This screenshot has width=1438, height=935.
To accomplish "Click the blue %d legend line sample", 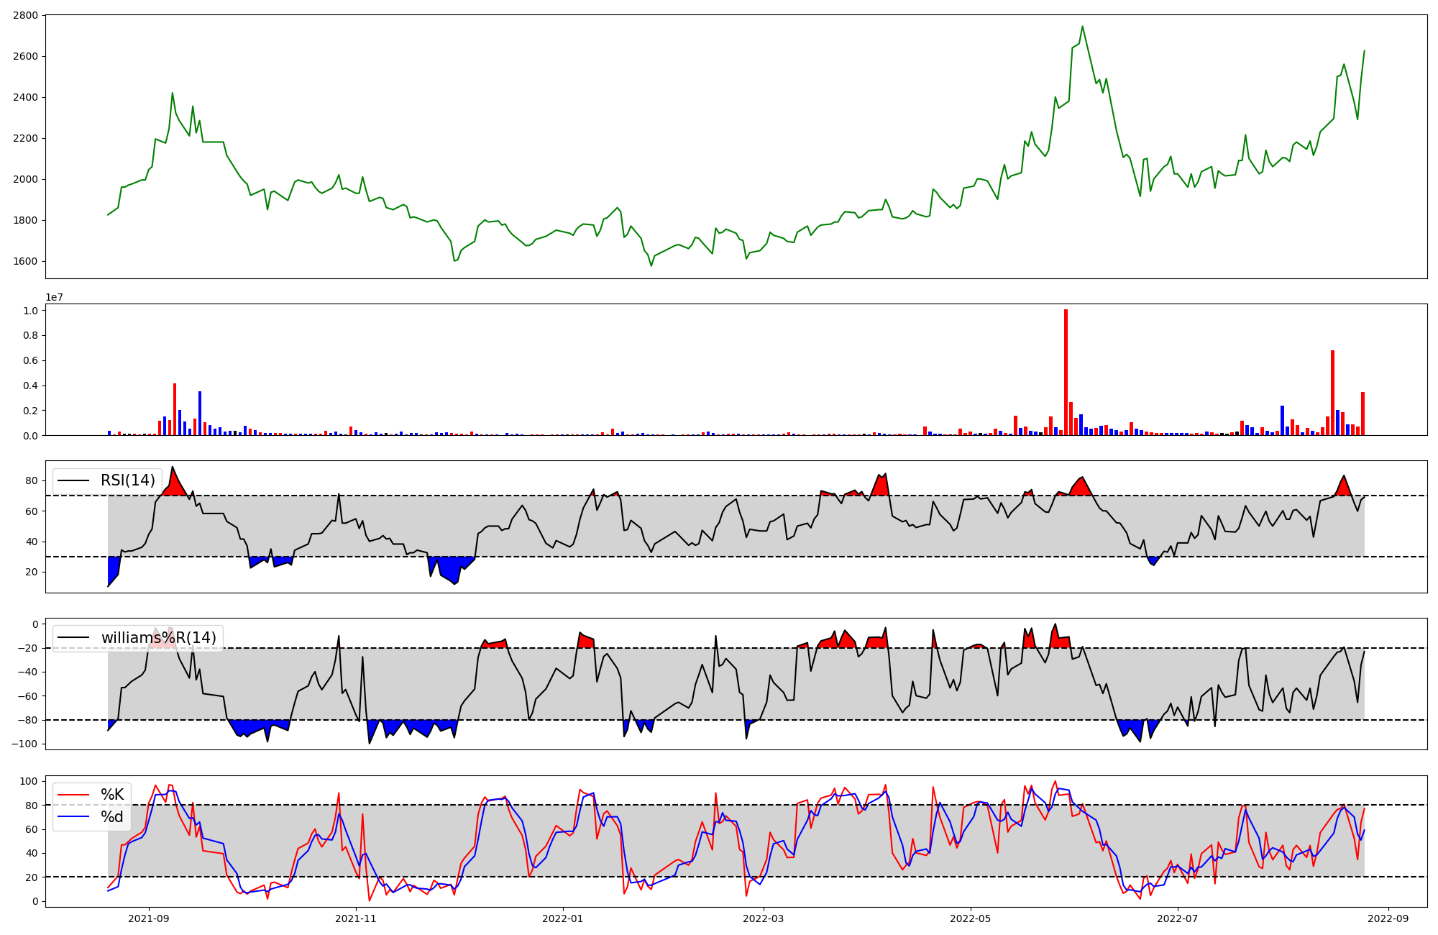I will pyautogui.click(x=73, y=817).
